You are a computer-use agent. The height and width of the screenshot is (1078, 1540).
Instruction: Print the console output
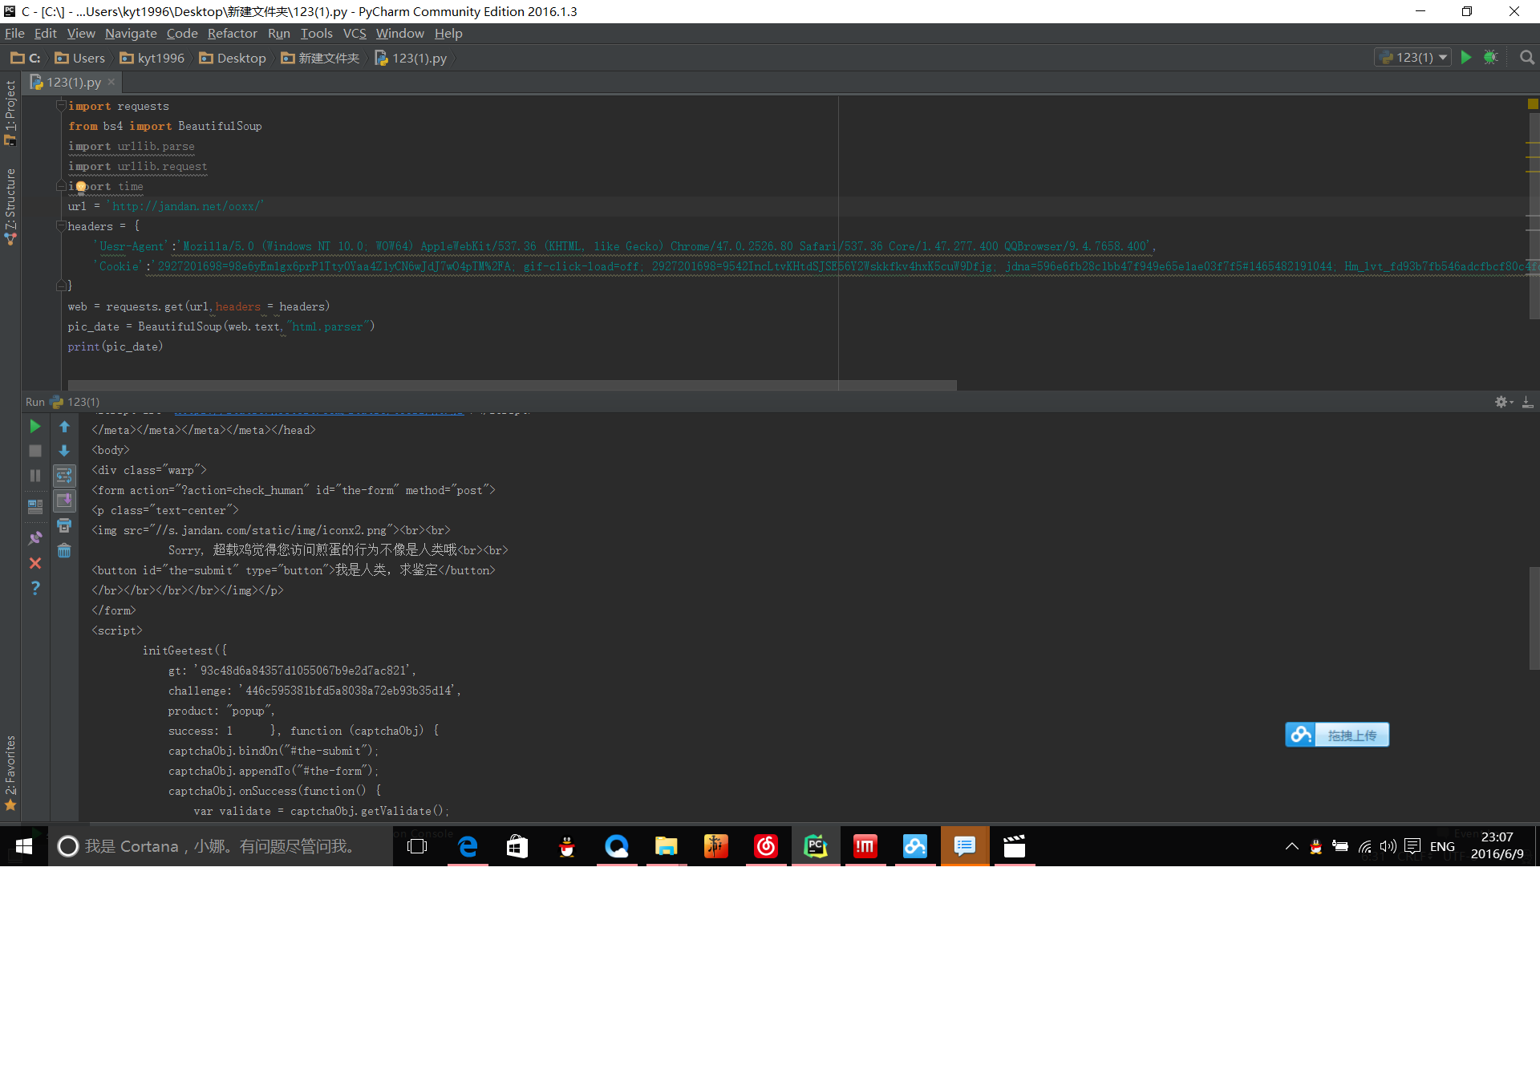64,525
